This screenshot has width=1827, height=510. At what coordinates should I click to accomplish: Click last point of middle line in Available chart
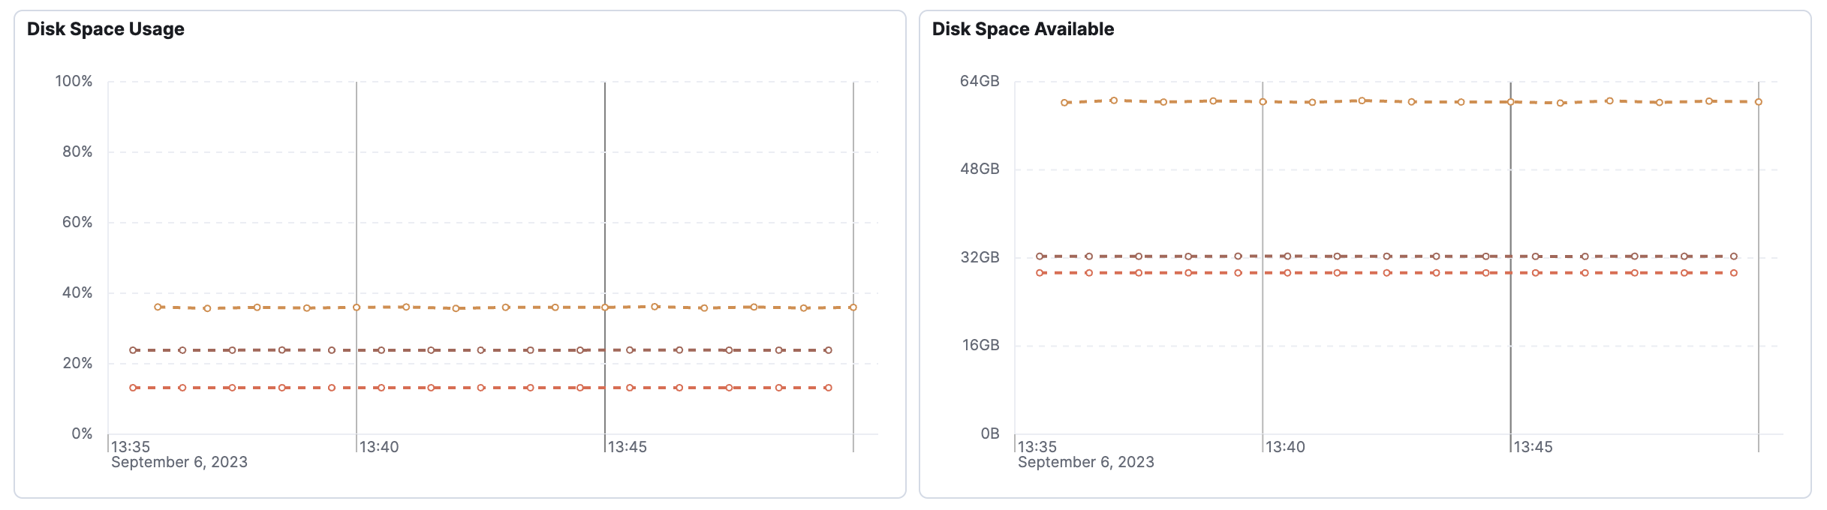[1733, 256]
